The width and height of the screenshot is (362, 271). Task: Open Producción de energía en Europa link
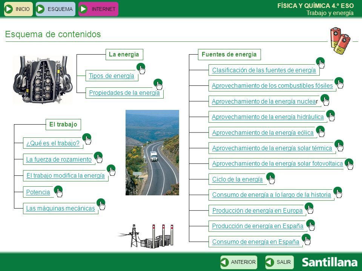258,211
